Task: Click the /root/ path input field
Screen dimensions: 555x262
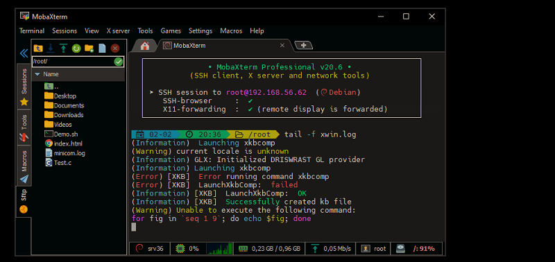Action: pos(73,62)
